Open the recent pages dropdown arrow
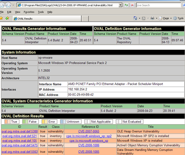Image resolution: width=185 pixels, height=155 pixels. pyautogui.click(x=13, y=5)
